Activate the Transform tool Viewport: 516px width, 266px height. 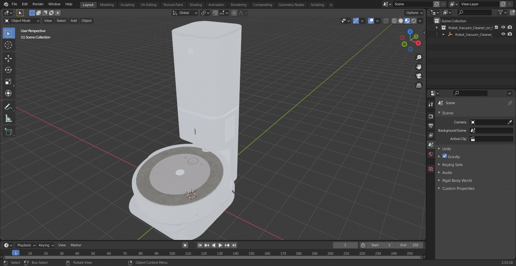[x=8, y=93]
